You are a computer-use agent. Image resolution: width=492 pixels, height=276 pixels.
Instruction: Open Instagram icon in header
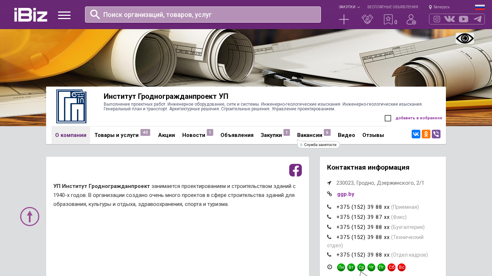[x=437, y=19]
